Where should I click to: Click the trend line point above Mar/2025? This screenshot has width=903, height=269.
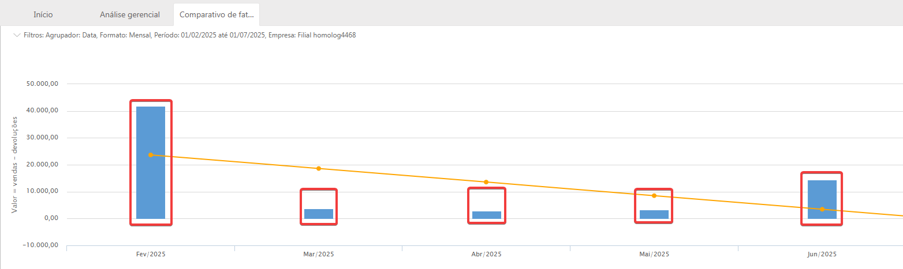click(319, 168)
